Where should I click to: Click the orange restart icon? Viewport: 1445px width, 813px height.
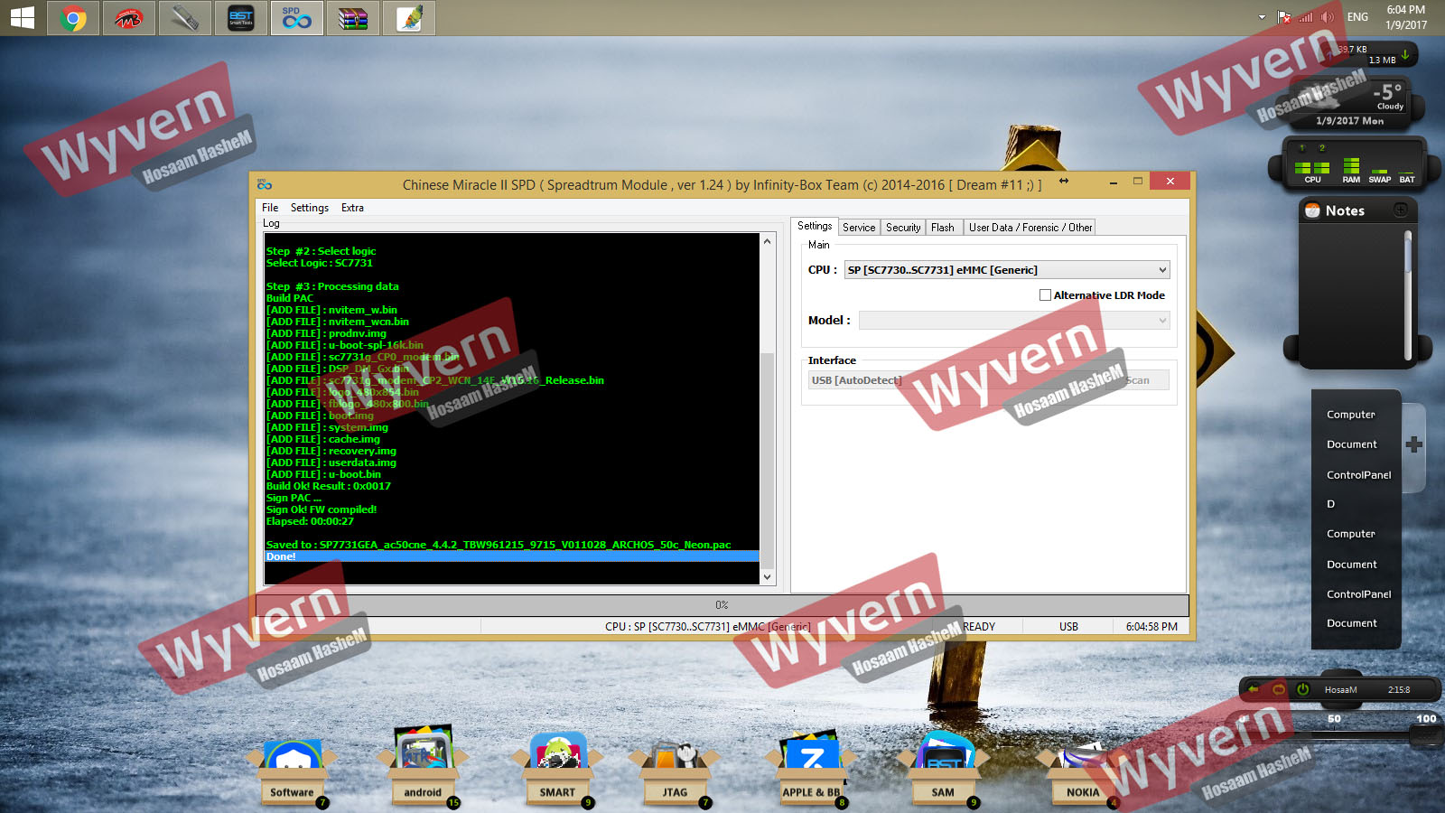pyautogui.click(x=1279, y=689)
